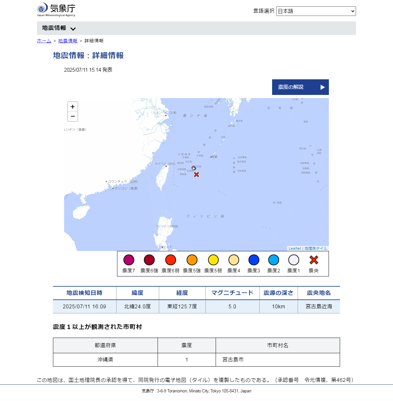Click the 経度 column header
The height and width of the screenshot is (401, 393).
[x=182, y=293]
